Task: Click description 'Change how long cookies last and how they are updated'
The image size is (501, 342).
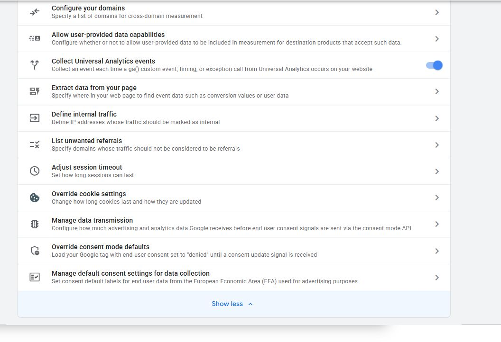Action: [127, 202]
